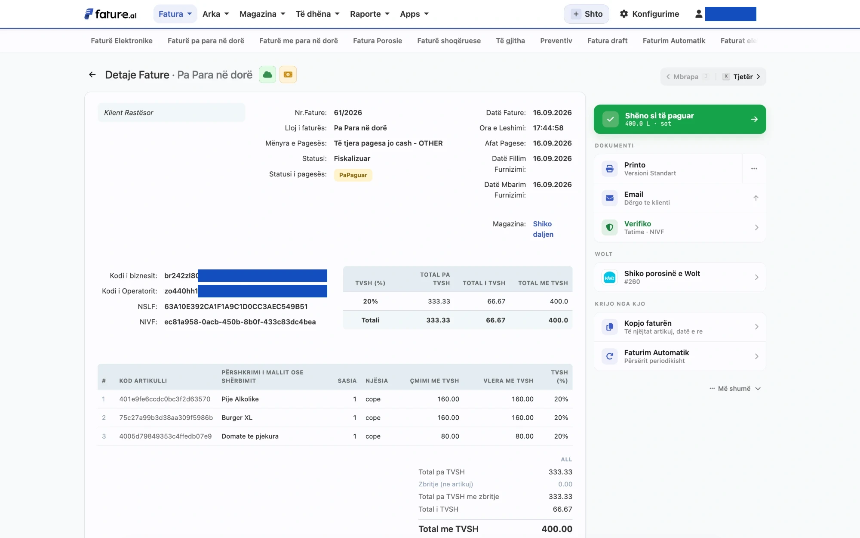The width and height of the screenshot is (860, 538).
Task: Click the Konfigurime gear icon
Action: tap(624, 14)
